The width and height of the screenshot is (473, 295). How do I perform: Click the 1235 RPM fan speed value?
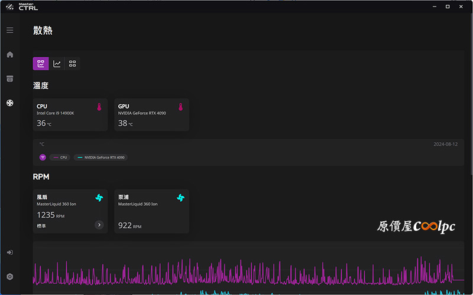pos(51,215)
